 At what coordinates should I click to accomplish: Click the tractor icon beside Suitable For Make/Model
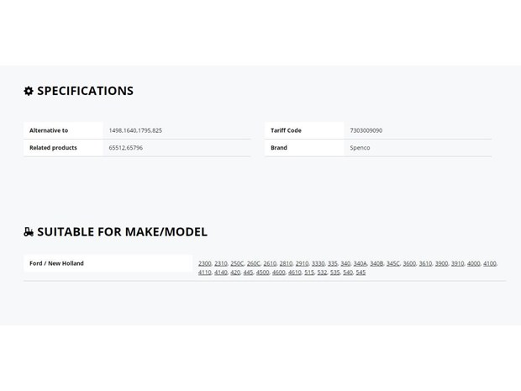tap(29, 232)
